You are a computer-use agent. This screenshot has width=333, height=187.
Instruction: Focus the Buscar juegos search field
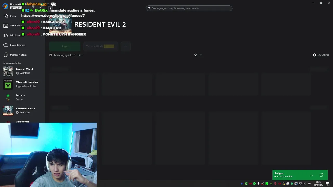189,8
